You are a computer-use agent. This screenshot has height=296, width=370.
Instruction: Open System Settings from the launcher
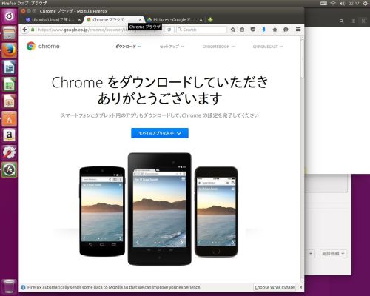[9, 152]
